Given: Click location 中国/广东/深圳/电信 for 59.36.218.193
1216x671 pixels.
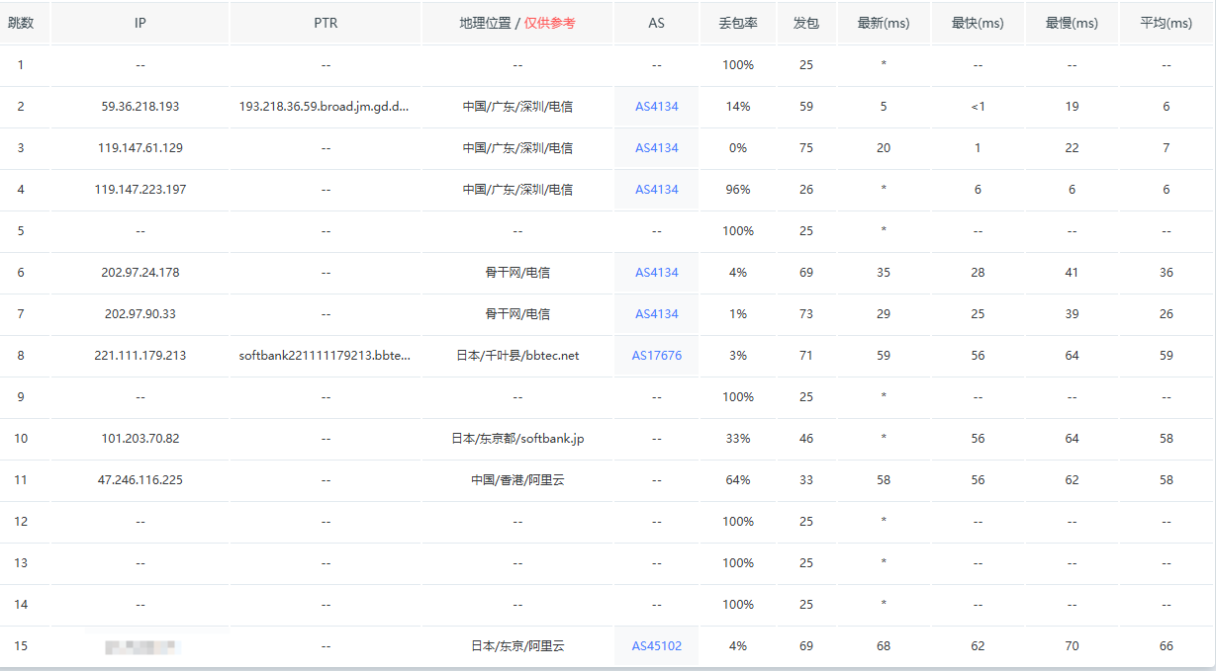Looking at the screenshot, I should (517, 107).
